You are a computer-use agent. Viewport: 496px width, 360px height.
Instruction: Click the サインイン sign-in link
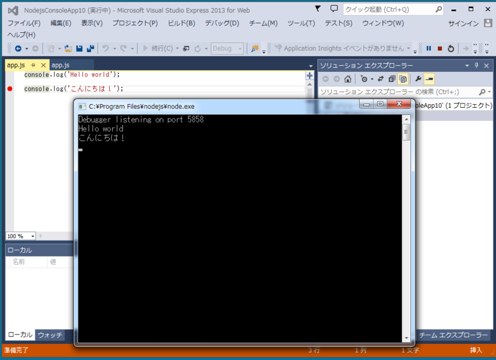pos(463,23)
